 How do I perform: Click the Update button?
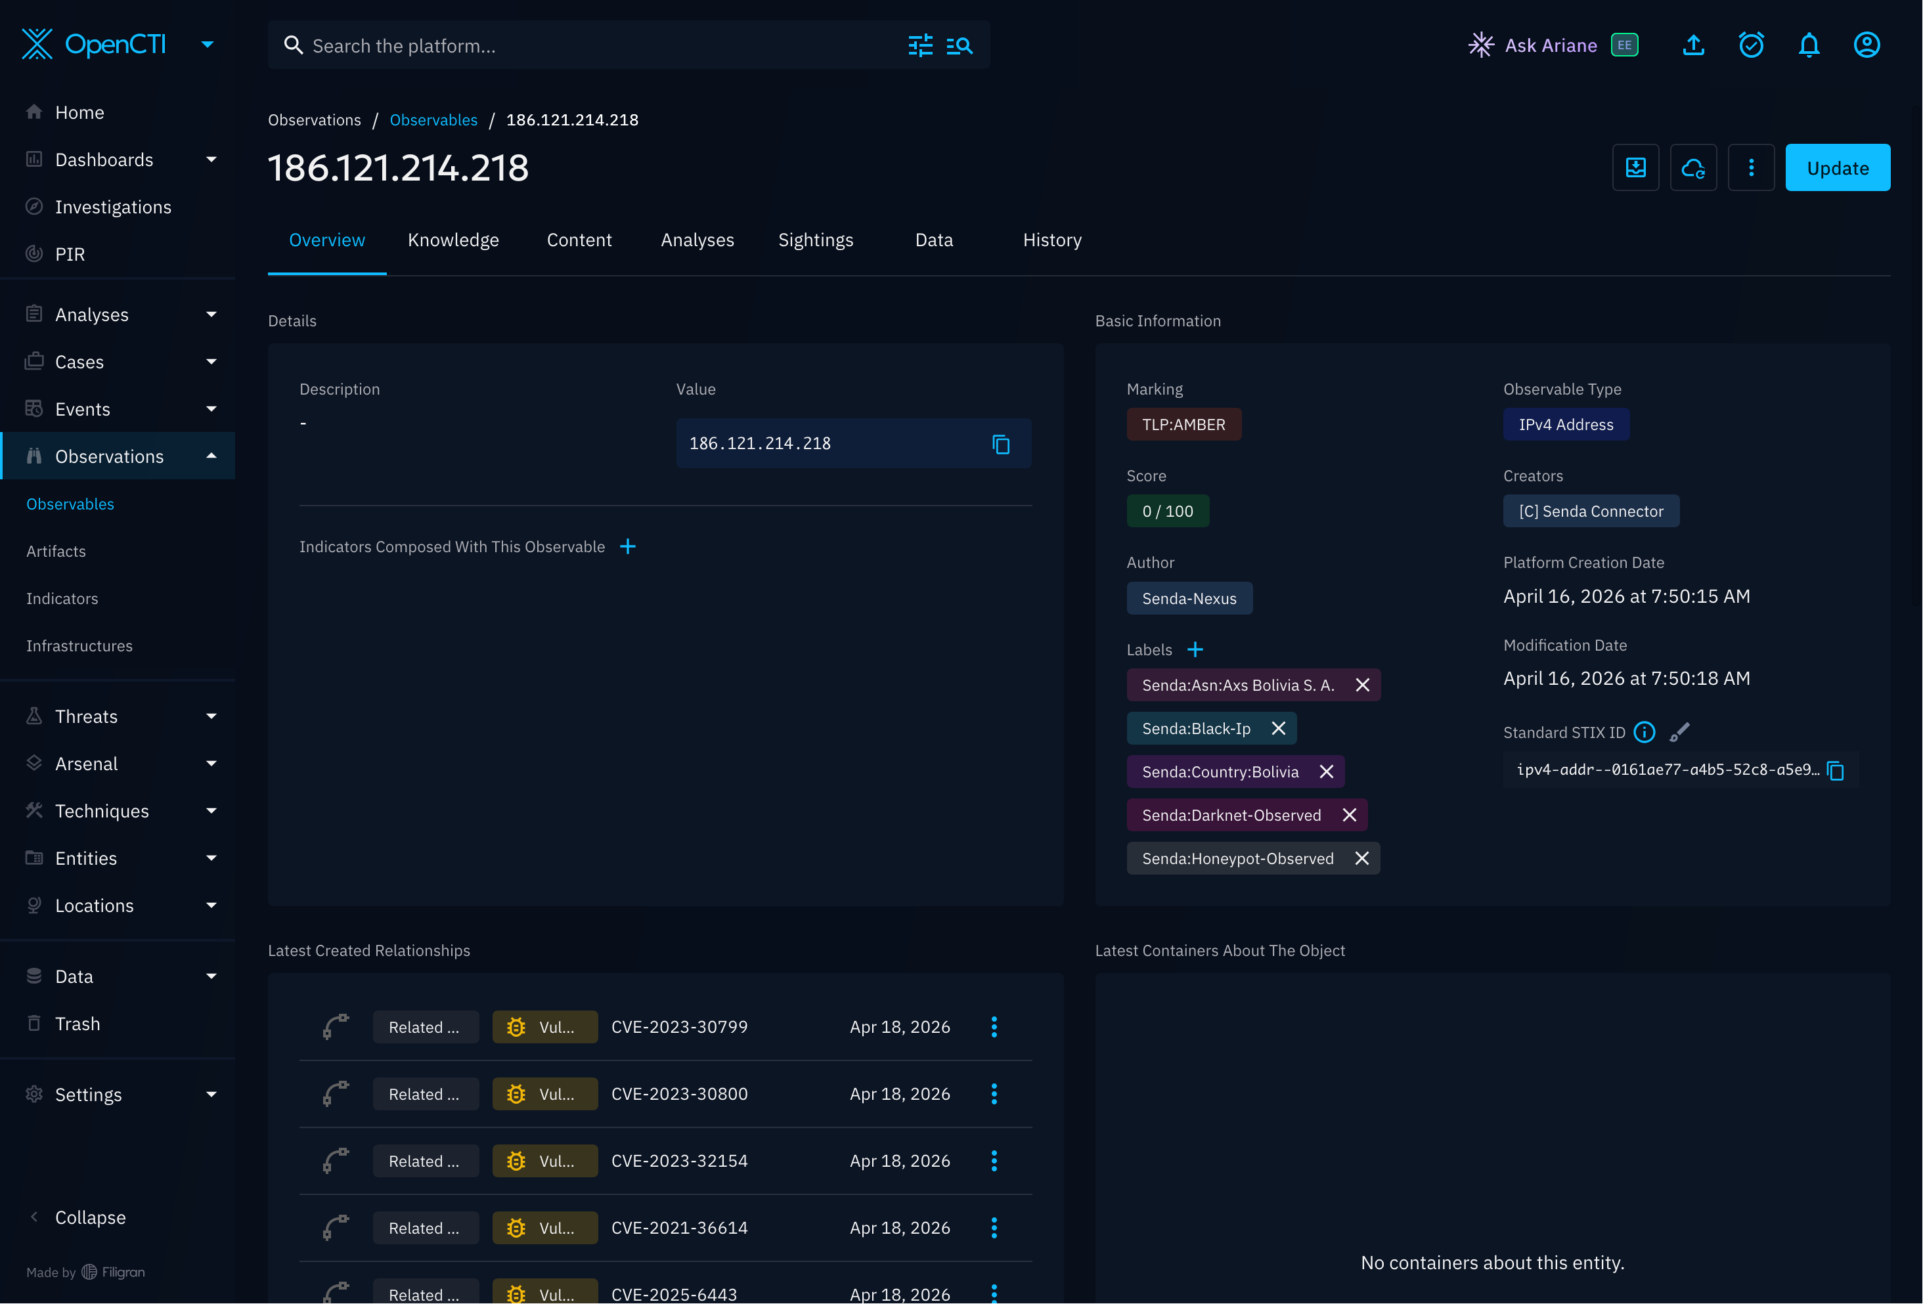tap(1837, 168)
